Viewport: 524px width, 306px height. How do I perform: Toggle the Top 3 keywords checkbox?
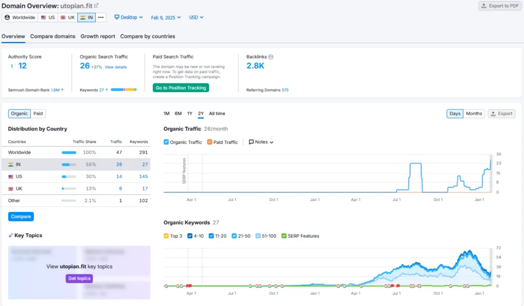[166, 236]
